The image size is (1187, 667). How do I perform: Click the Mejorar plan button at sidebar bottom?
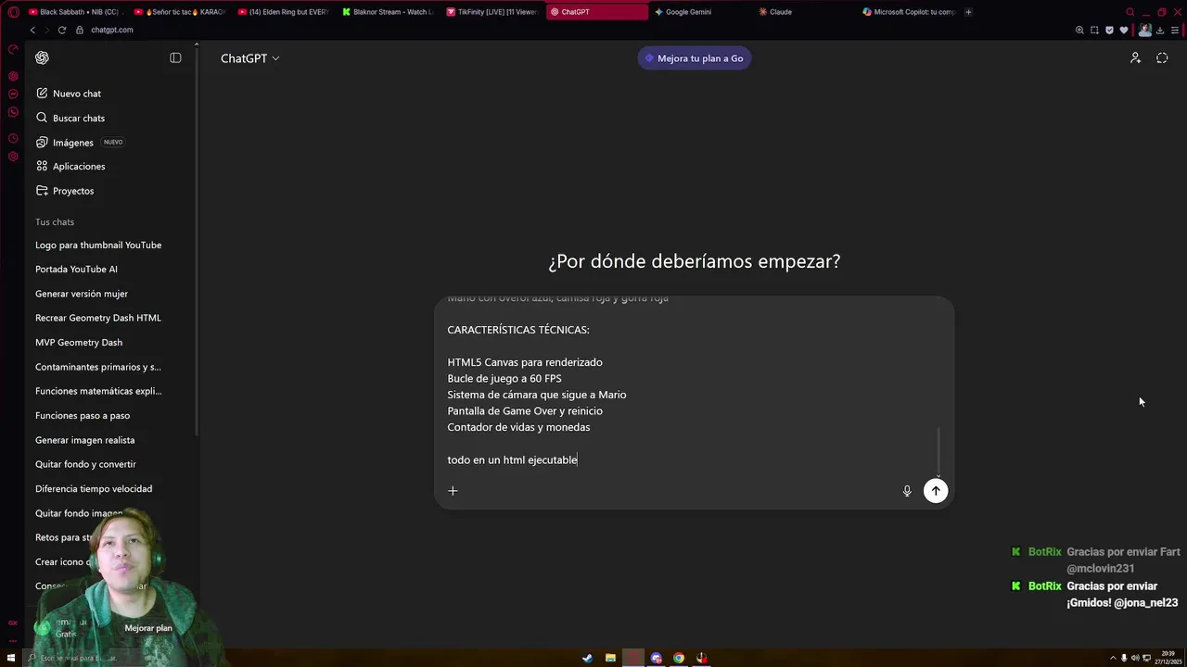[x=148, y=628]
